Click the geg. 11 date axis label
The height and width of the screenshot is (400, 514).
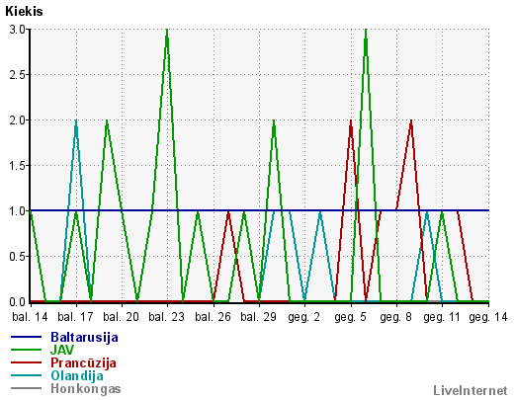[x=442, y=317]
